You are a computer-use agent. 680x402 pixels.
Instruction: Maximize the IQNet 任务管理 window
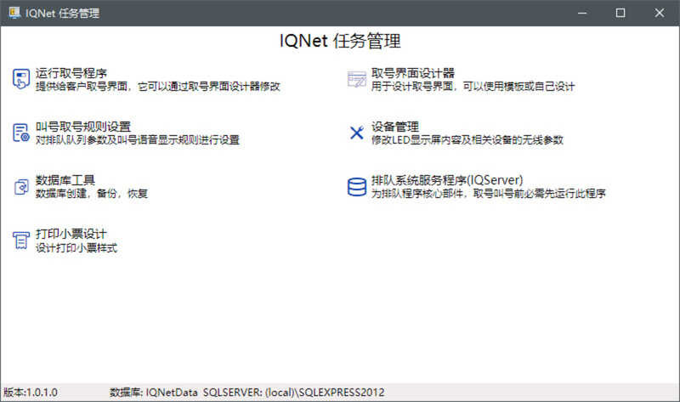click(x=620, y=13)
